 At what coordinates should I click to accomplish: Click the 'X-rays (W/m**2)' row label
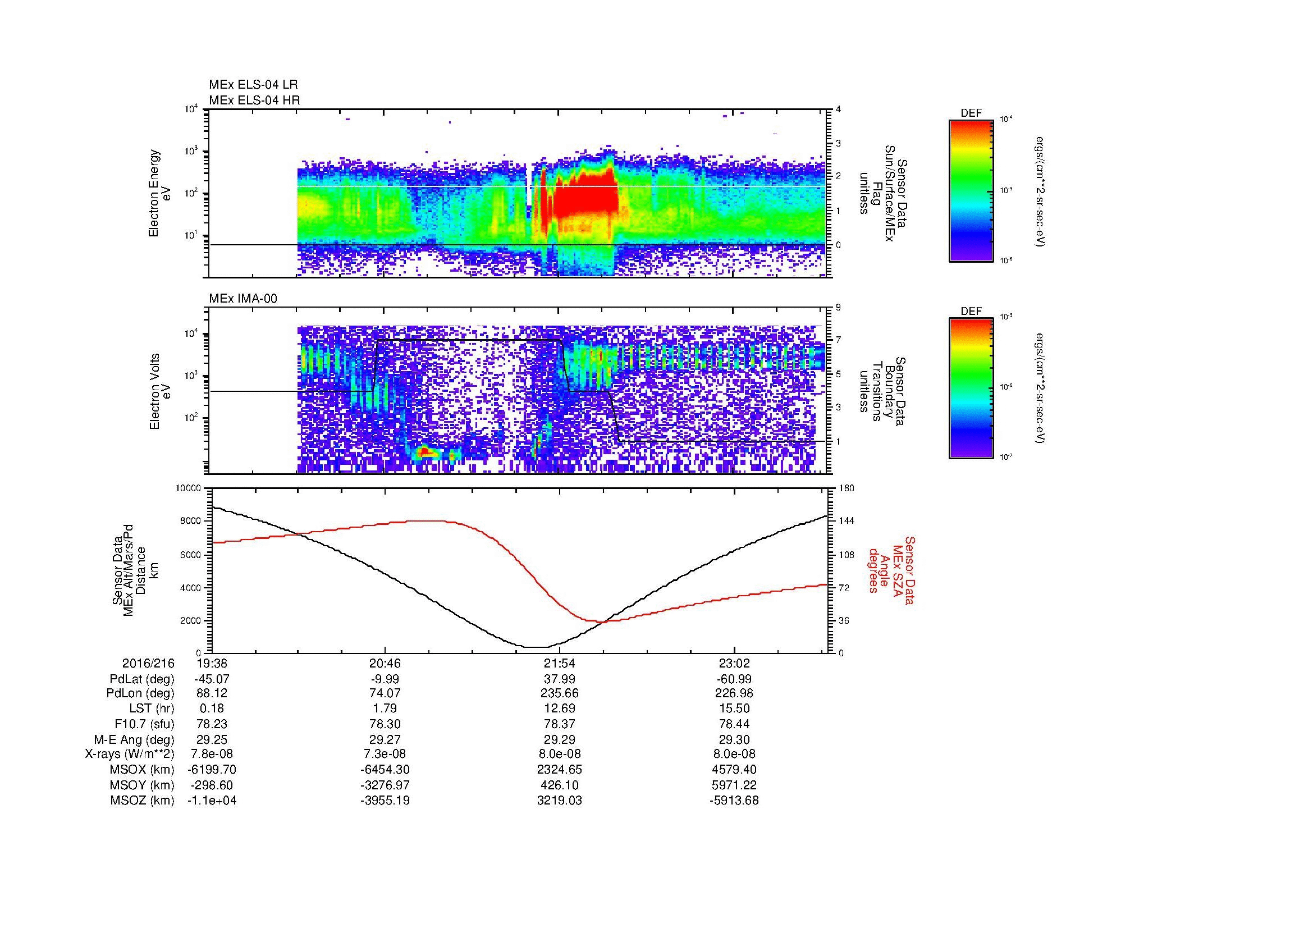click(129, 755)
